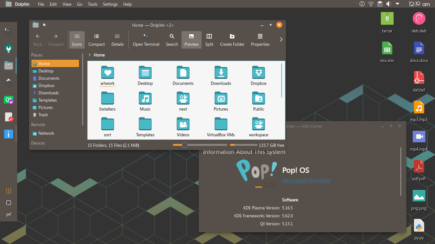
Task: Open docx.docx document on desktop
Action: pos(419,52)
